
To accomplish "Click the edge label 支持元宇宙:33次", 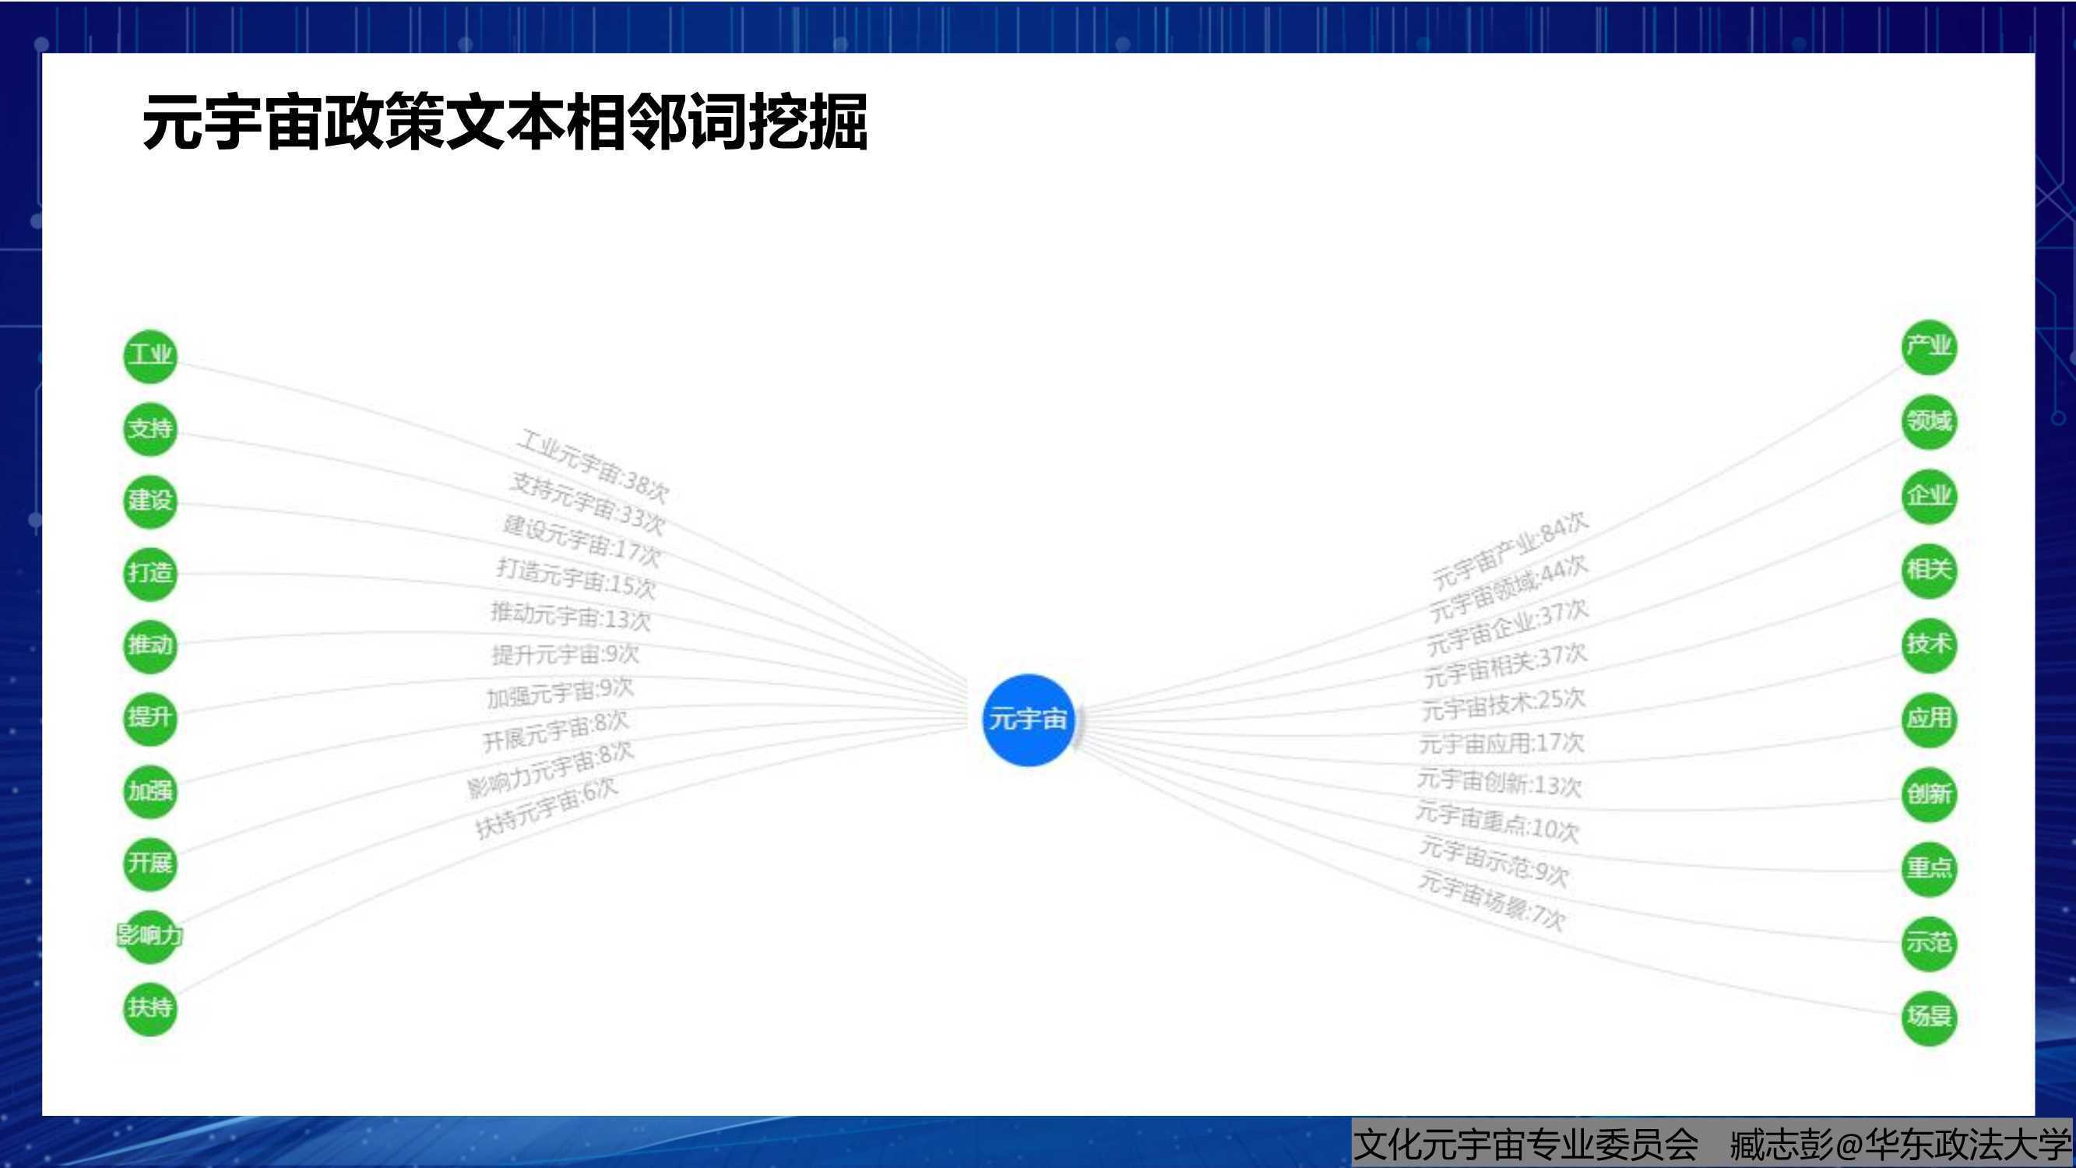I will coord(587,504).
